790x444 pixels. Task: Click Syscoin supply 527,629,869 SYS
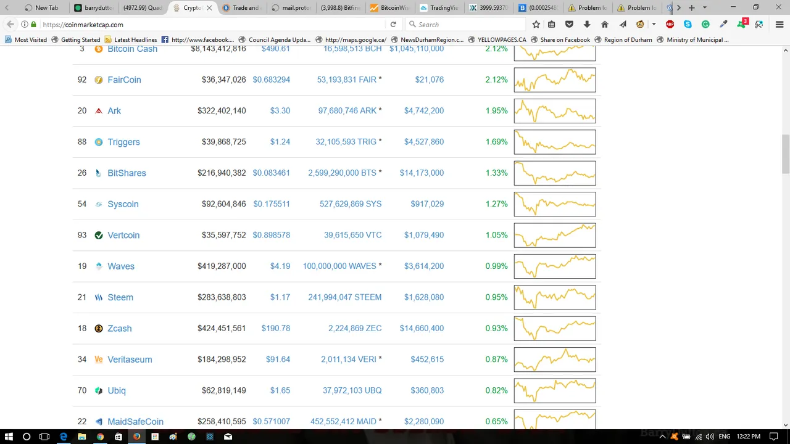(x=351, y=204)
